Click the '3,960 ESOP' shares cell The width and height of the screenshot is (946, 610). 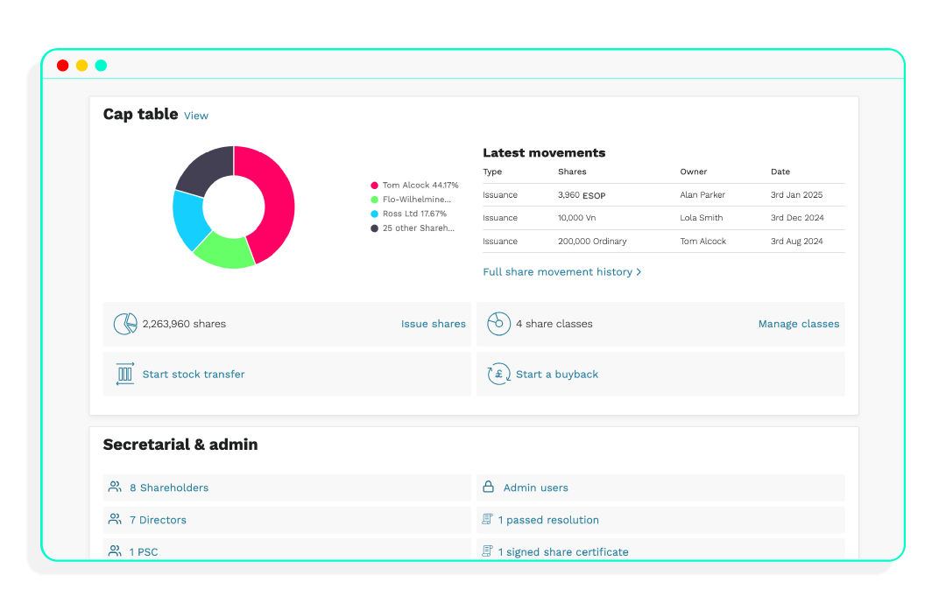pos(582,195)
